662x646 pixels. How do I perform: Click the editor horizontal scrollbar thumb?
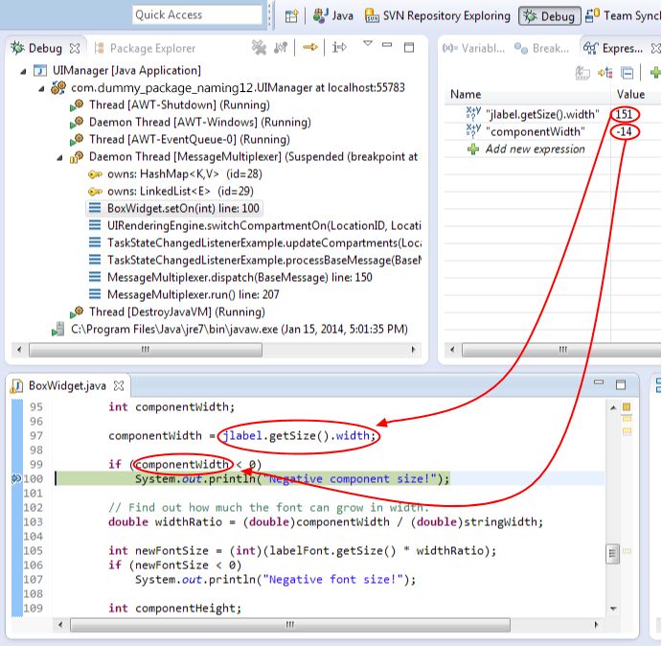coord(290,625)
